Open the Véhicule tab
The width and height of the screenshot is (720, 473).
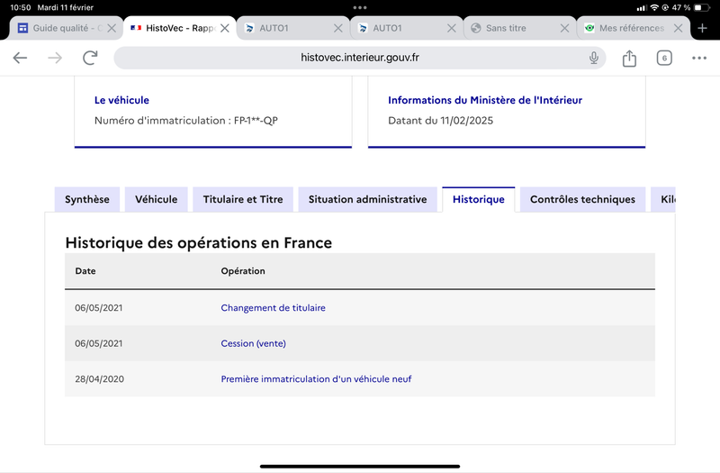click(x=156, y=199)
